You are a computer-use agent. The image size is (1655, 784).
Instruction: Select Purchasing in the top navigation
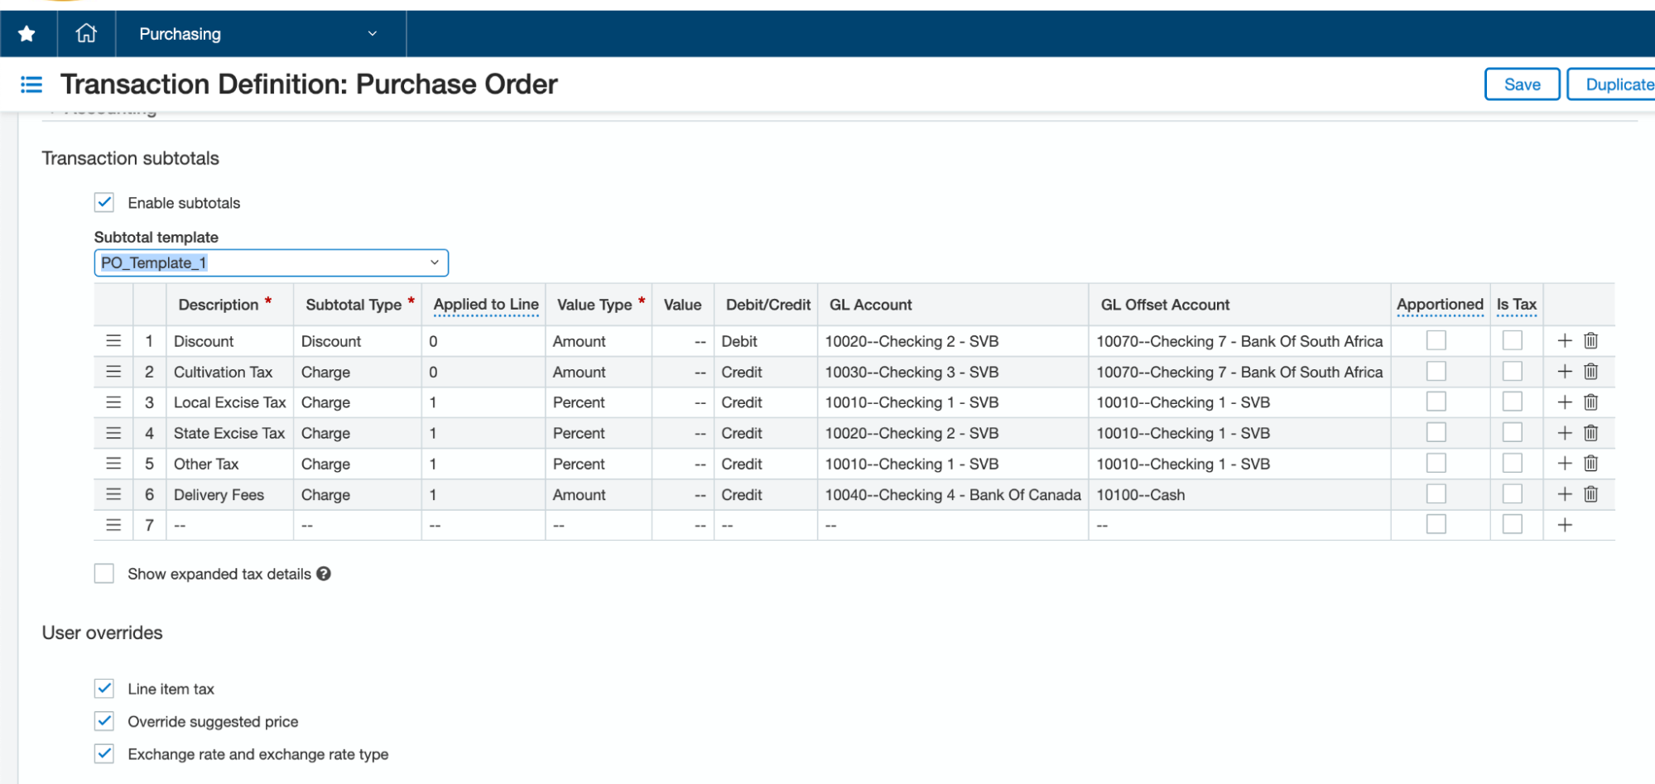pyautogui.click(x=180, y=34)
